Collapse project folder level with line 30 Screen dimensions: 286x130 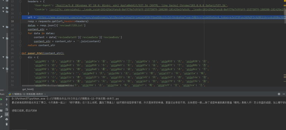tap(3, 69)
